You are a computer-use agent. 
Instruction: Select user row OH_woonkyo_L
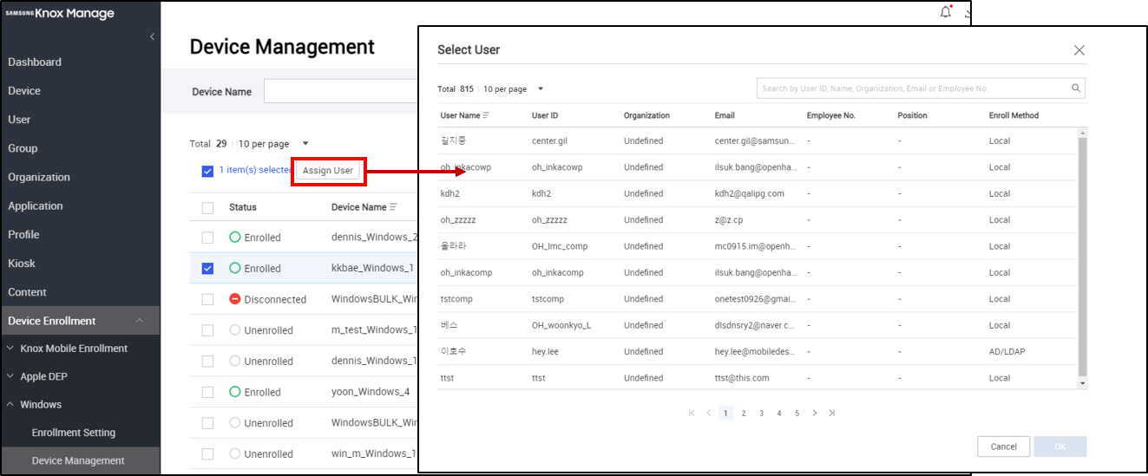(x=758, y=325)
